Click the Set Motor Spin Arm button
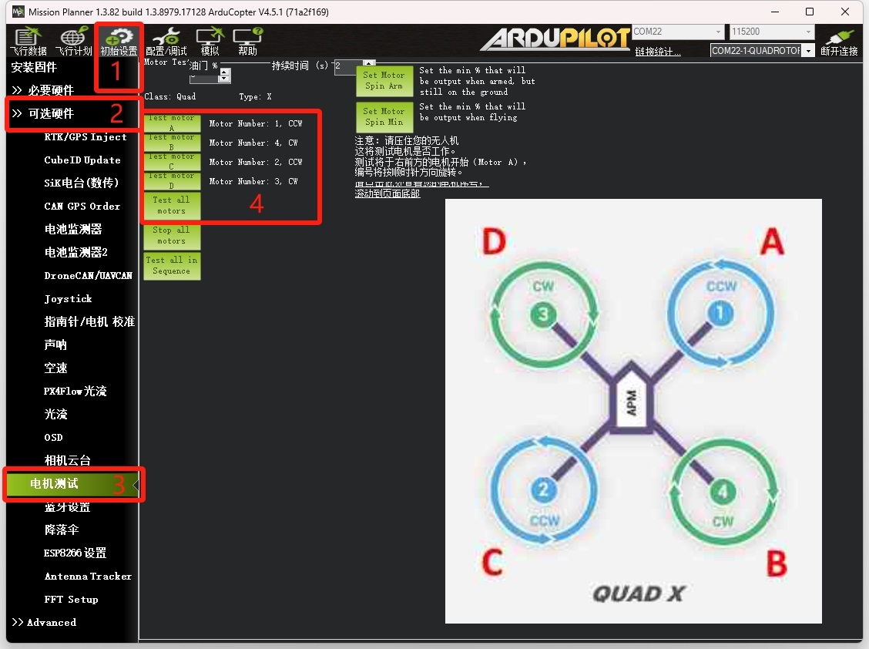This screenshot has height=649, width=869. tap(384, 81)
